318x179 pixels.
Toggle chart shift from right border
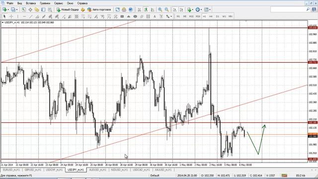(x=181, y=9)
